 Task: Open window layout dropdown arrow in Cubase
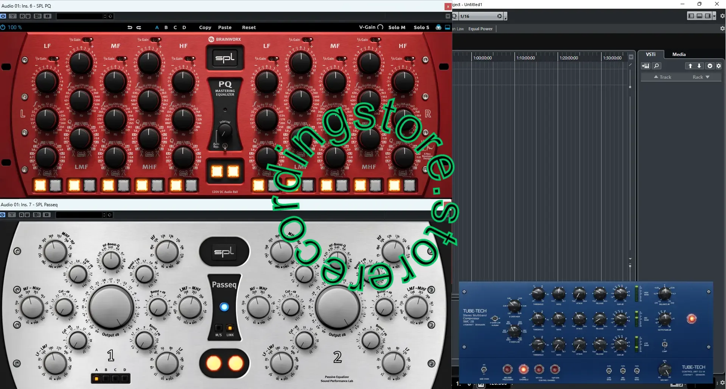[x=714, y=16]
